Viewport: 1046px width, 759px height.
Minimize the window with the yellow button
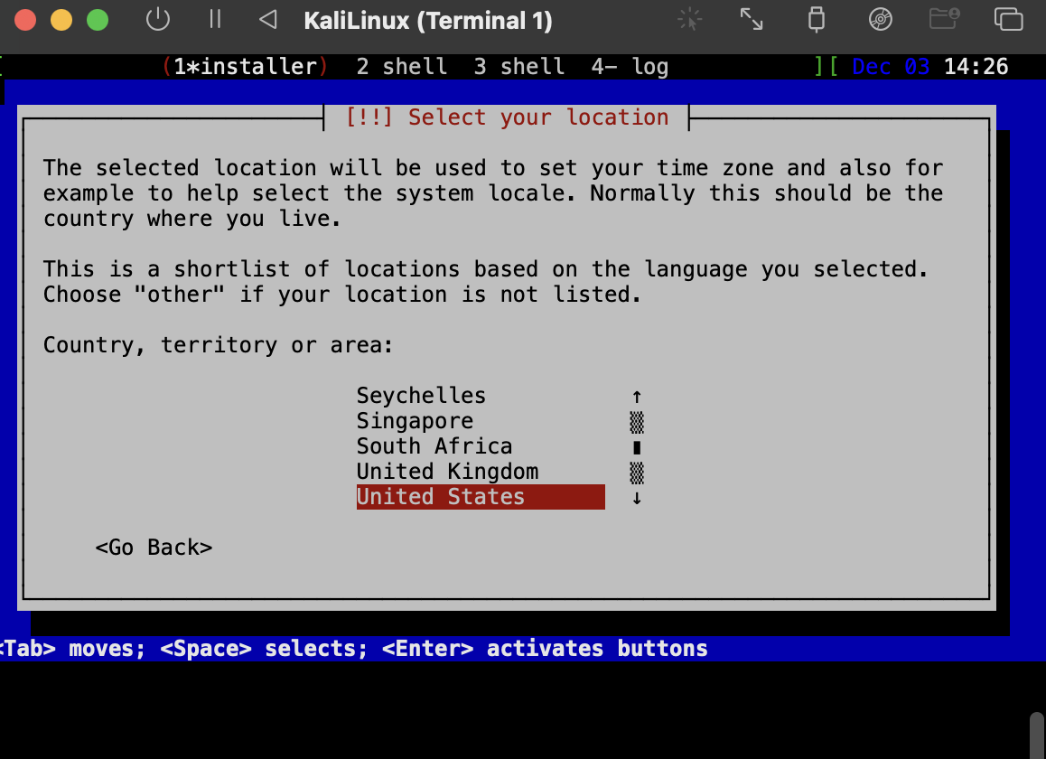coord(61,20)
